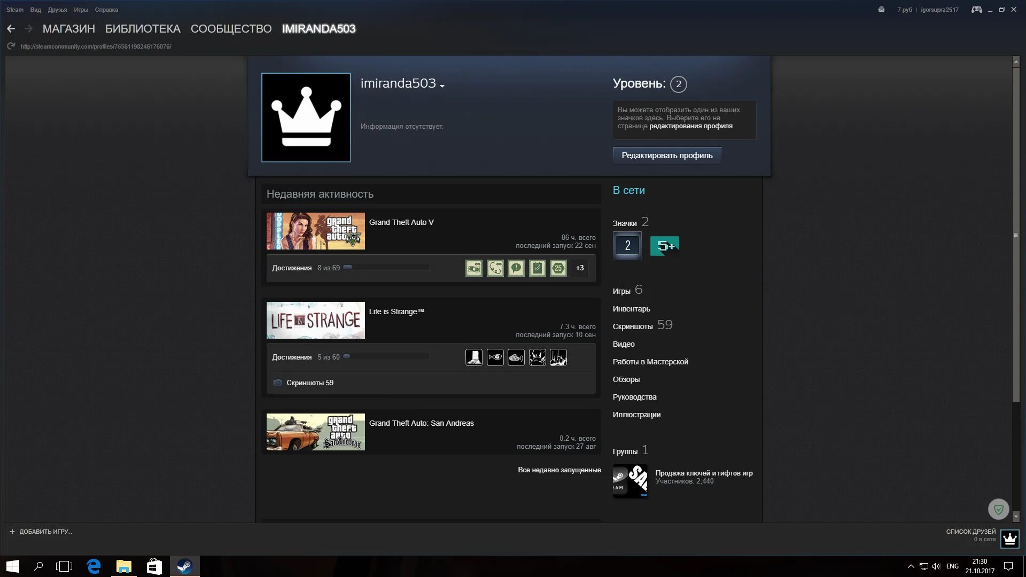The height and width of the screenshot is (577, 1026).
Task: Open group Продажа ключей и гифтов игр
Action: [x=704, y=473]
